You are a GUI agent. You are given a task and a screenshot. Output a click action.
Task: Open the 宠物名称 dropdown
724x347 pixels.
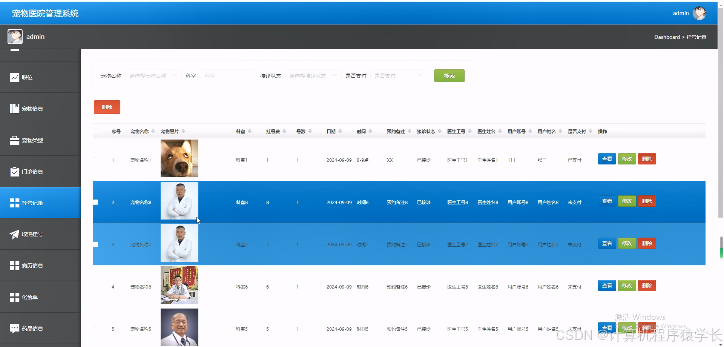click(153, 76)
